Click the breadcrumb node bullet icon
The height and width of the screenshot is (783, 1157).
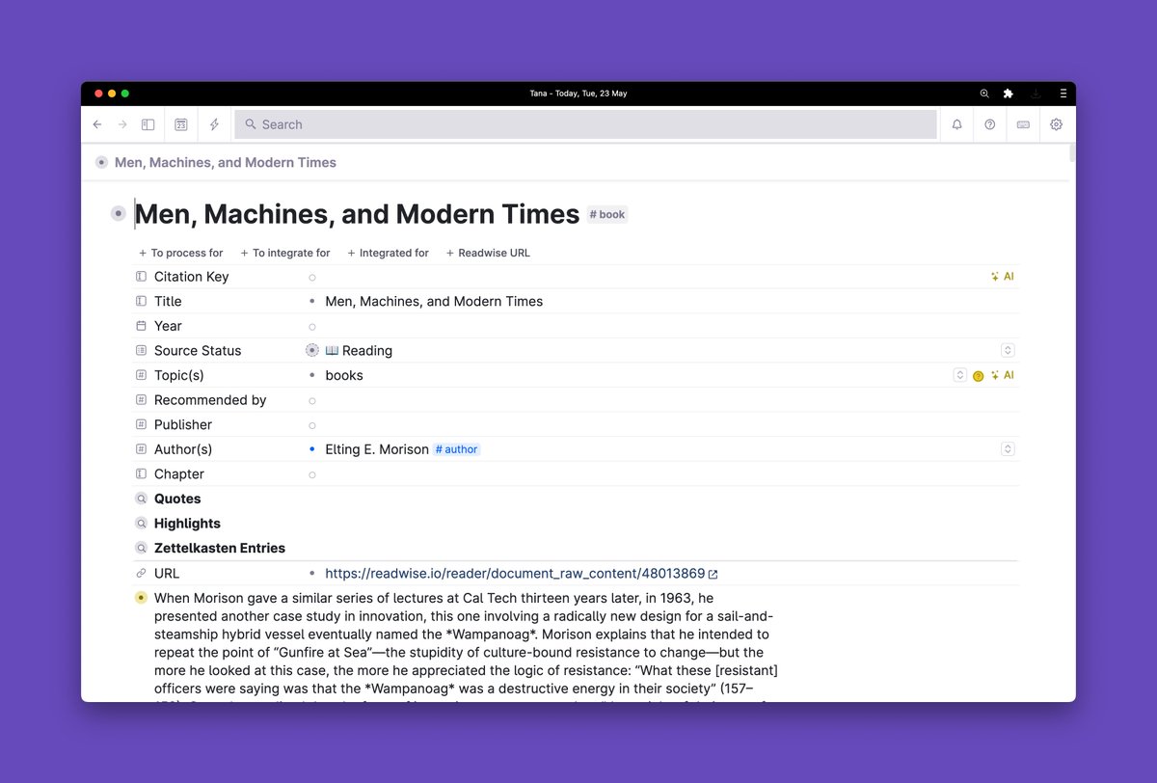pyautogui.click(x=101, y=163)
